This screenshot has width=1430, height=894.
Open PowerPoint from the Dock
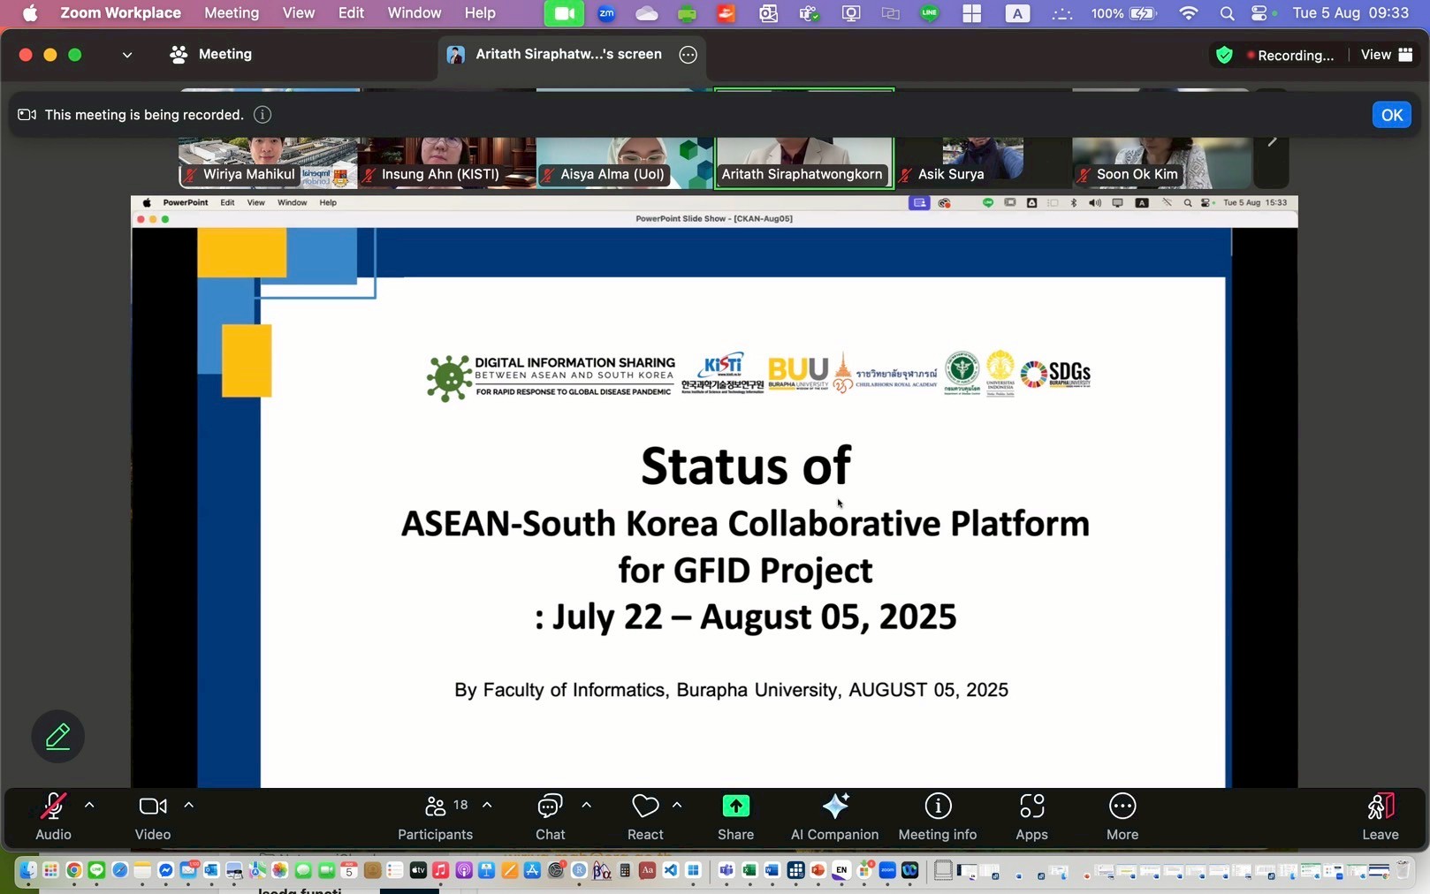[818, 871]
